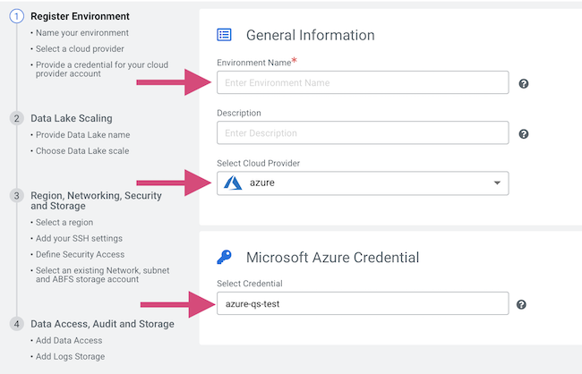The height and width of the screenshot is (374, 582).
Task: Click the Add Logs Storage item
Action: click(x=71, y=356)
